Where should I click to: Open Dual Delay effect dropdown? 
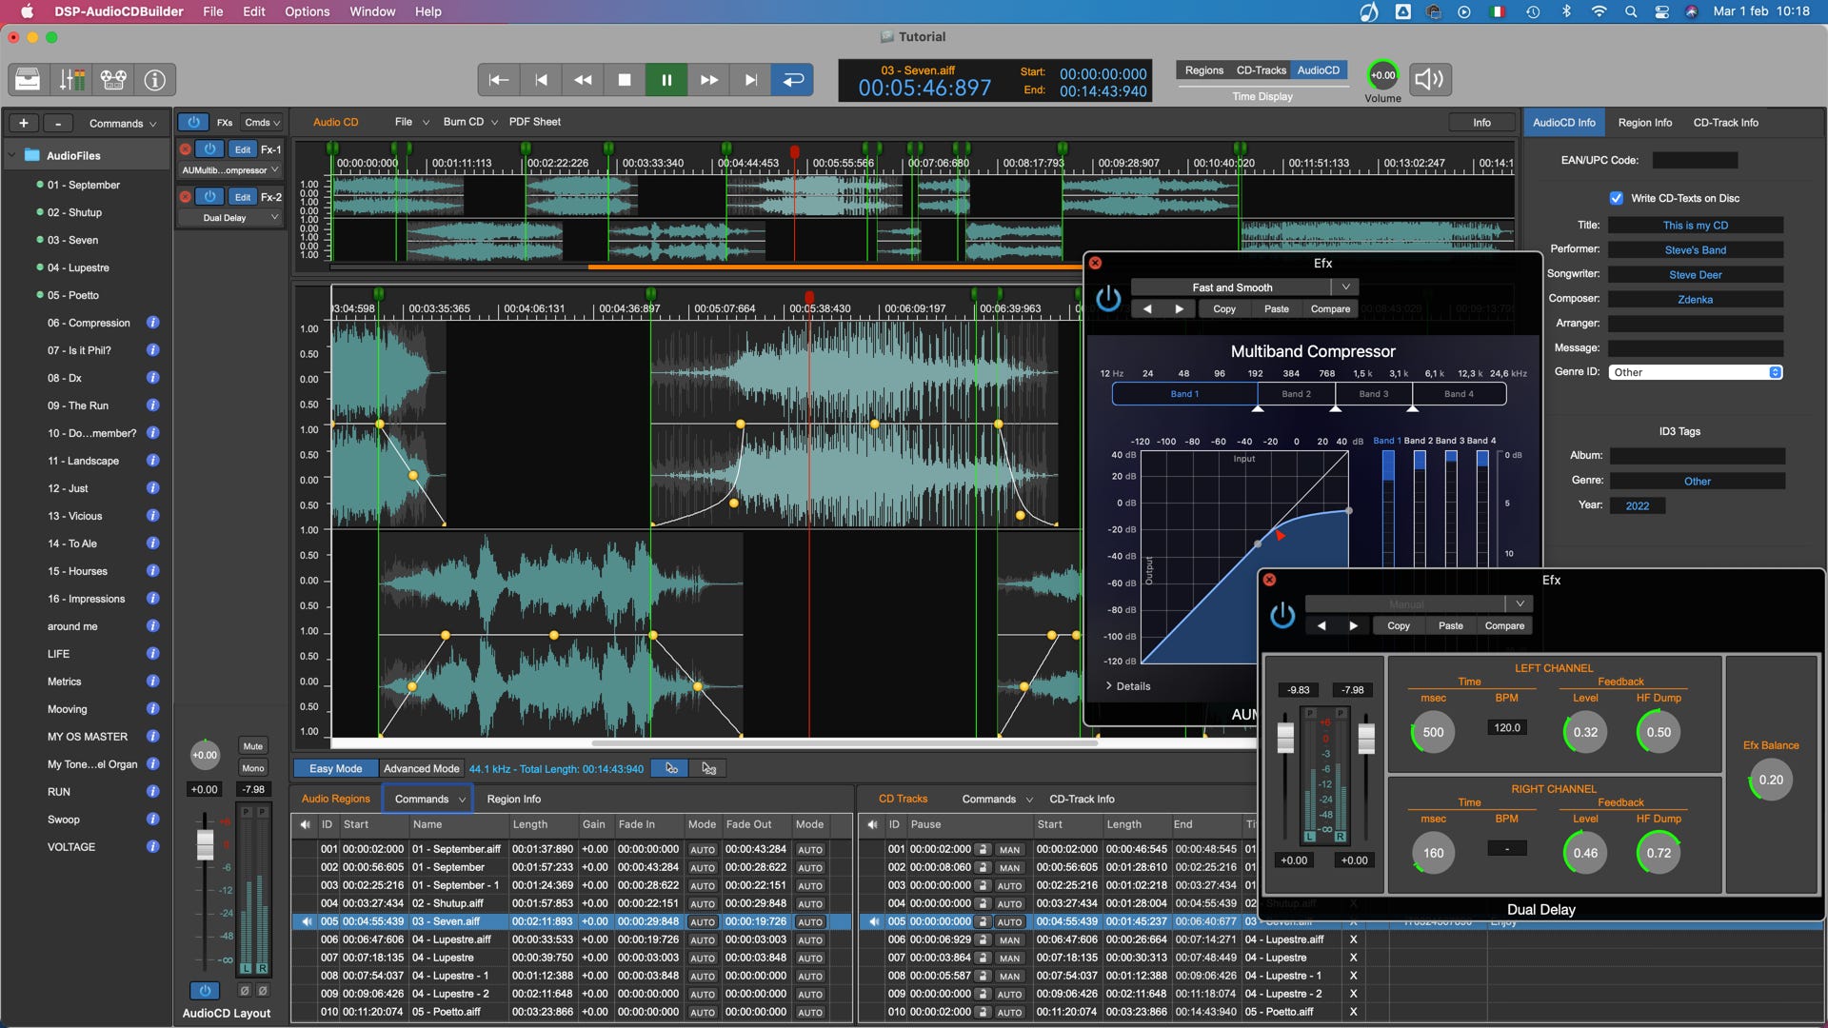coord(230,218)
